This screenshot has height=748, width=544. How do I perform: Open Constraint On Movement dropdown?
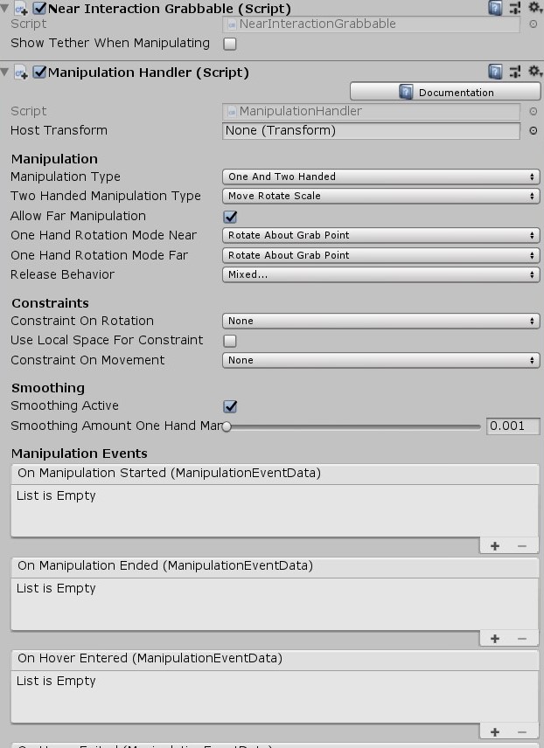tap(380, 360)
